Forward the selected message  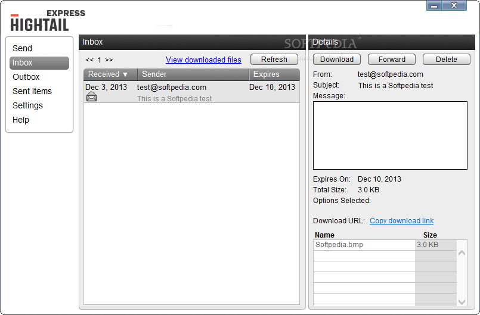tap(392, 60)
